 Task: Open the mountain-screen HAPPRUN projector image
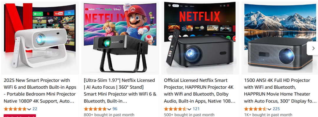[280, 38]
